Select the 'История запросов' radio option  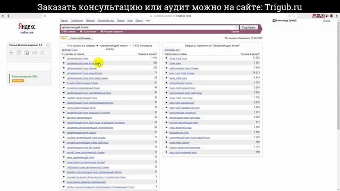[x=101, y=32]
